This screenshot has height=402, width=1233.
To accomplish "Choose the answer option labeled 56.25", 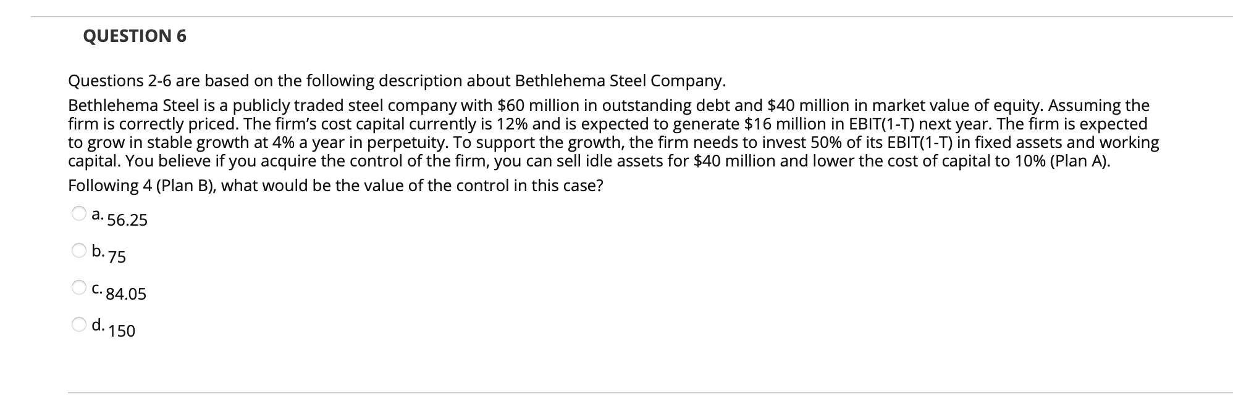I will [128, 219].
